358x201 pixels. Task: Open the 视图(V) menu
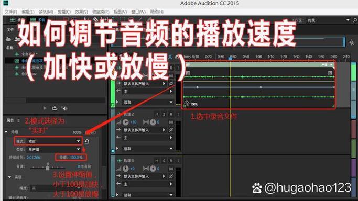[120, 12]
